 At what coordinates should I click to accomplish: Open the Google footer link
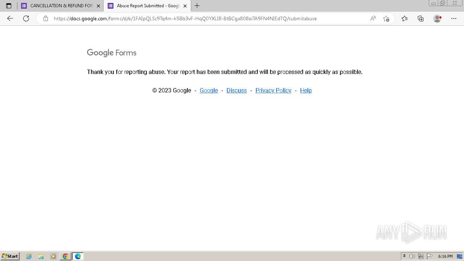click(x=209, y=90)
